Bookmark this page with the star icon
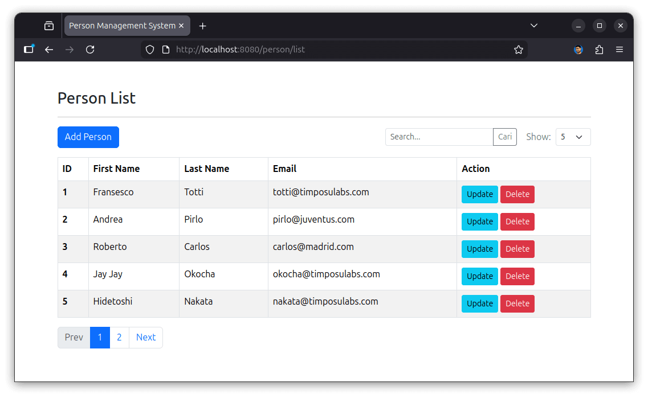The height and width of the screenshot is (398, 648). click(x=518, y=50)
